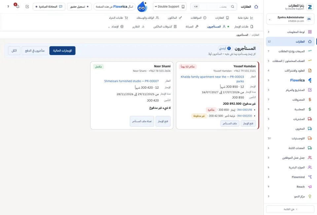Collapse the sidebar with طيّ القائمة

[290, 209]
